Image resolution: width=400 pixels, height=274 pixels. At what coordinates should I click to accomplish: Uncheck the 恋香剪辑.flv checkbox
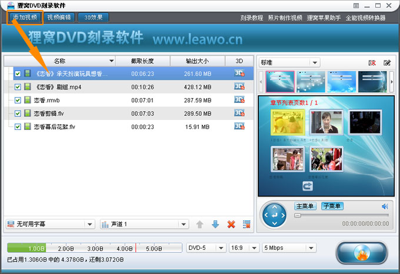[x=18, y=113]
